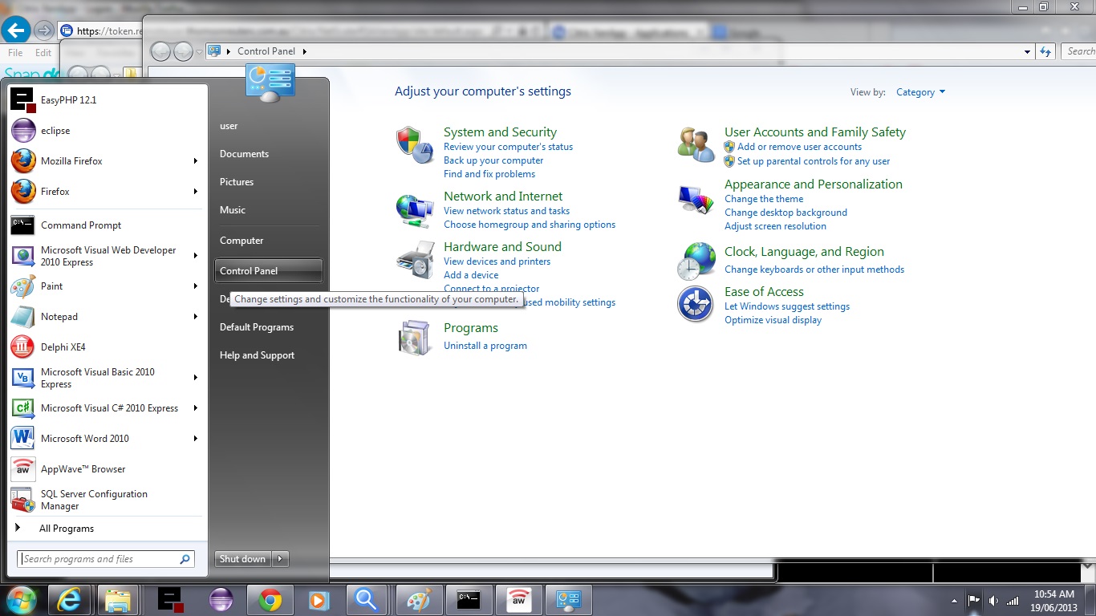Screen dimensions: 1096x616
Task: Open Internet Explorer from the taskbar
Action: pos(69,600)
